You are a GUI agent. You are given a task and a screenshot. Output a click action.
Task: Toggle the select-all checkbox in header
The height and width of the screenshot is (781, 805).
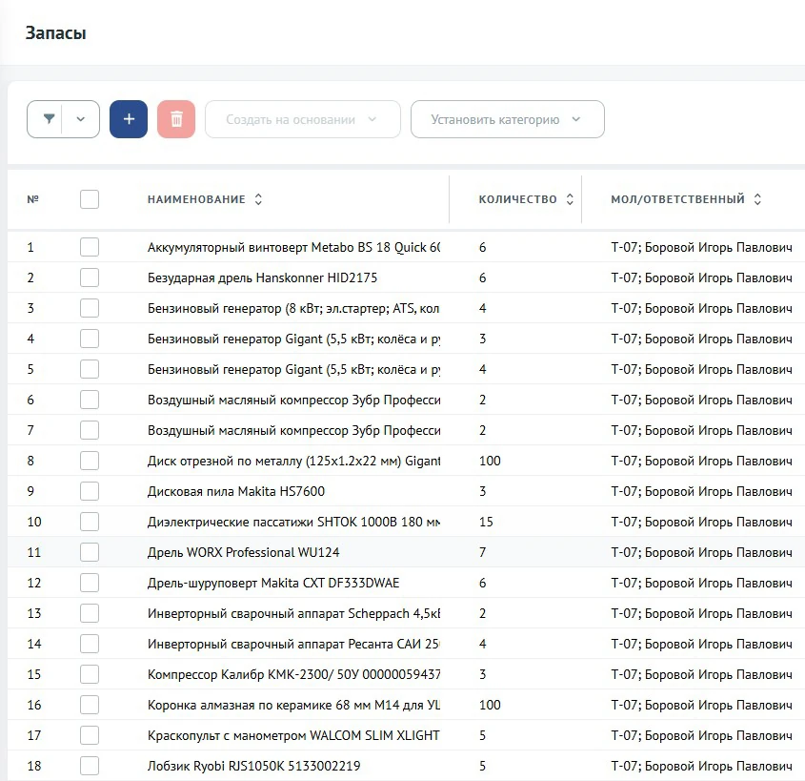90,199
